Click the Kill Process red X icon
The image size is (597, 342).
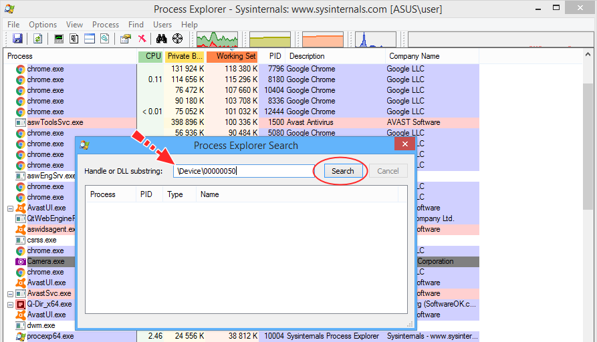pyautogui.click(x=142, y=39)
